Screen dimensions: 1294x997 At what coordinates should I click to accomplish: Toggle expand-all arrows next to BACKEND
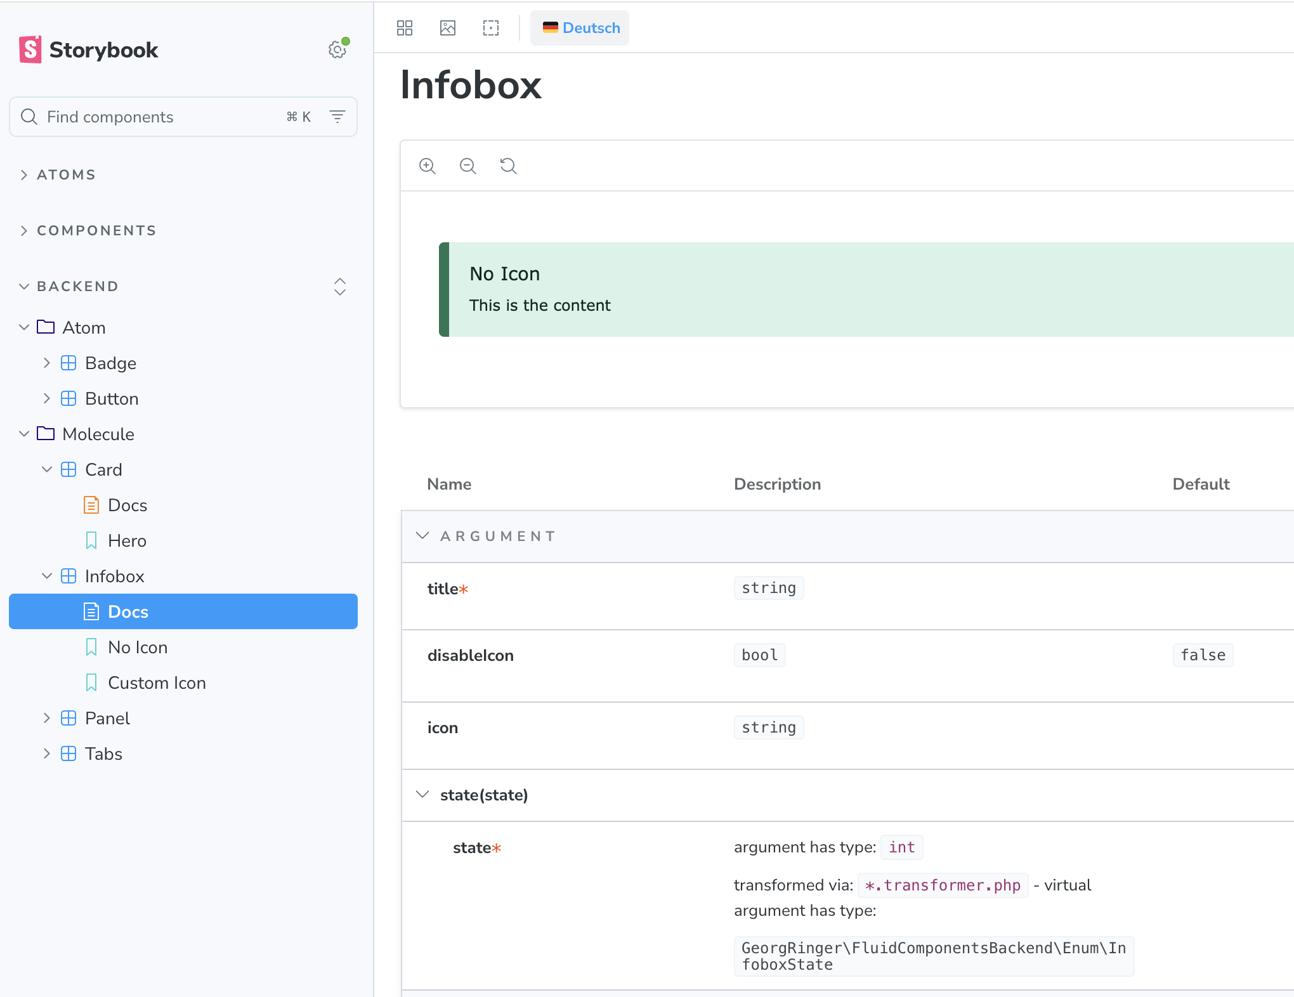tap(340, 287)
